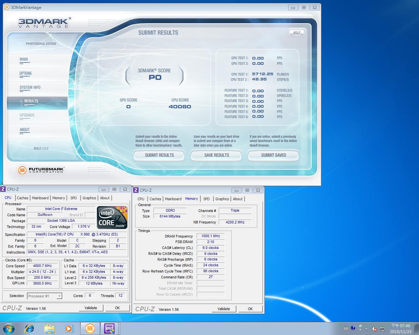Image resolution: width=419 pixels, height=335 pixels.
Task: Open the OPTIONS section in 3DMark
Action: click(x=26, y=74)
